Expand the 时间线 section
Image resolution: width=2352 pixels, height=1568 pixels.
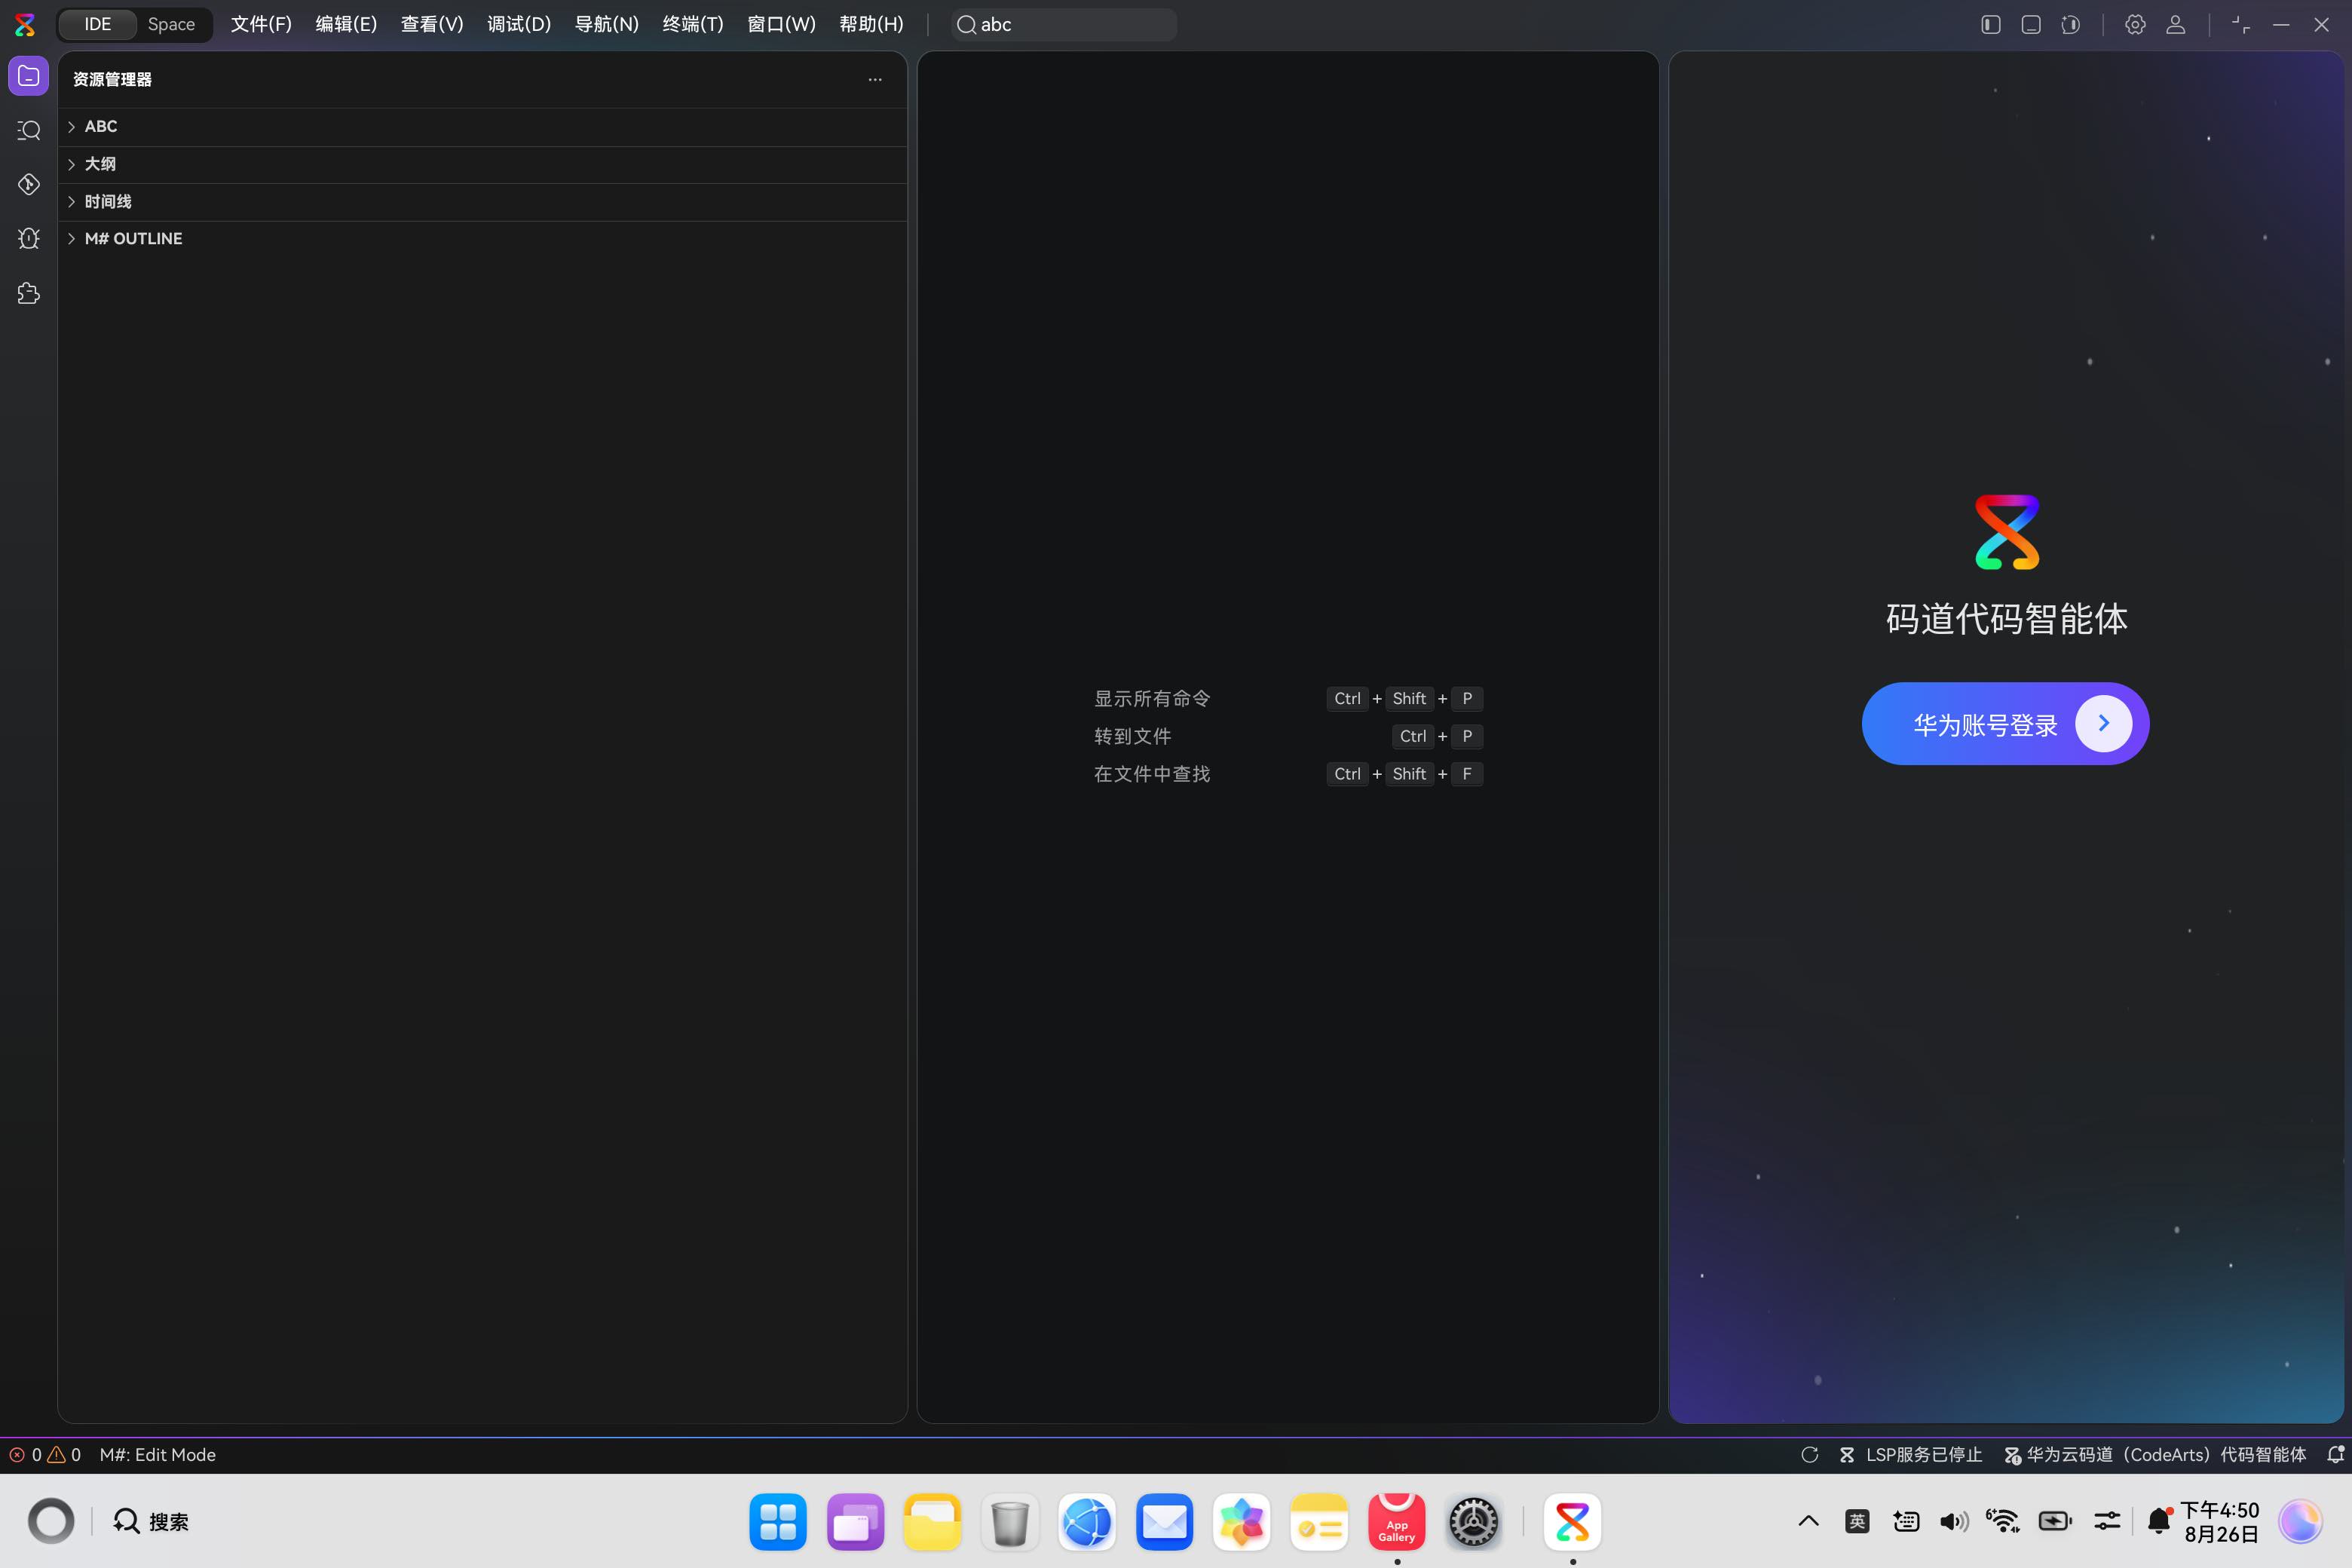482,202
